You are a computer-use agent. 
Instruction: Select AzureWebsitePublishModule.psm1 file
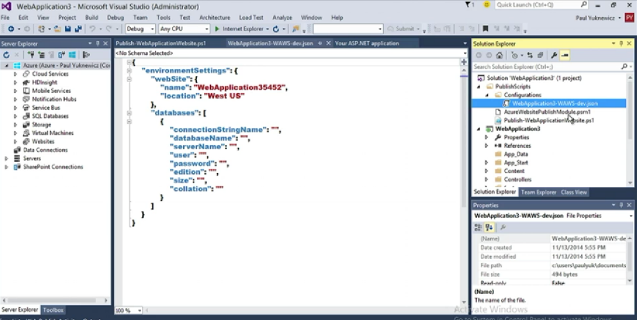pyautogui.click(x=538, y=112)
